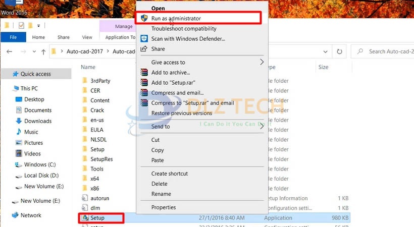The width and height of the screenshot is (414, 227).
Task: Click the Downloads arrow icon in sidebar
Action: [19, 121]
